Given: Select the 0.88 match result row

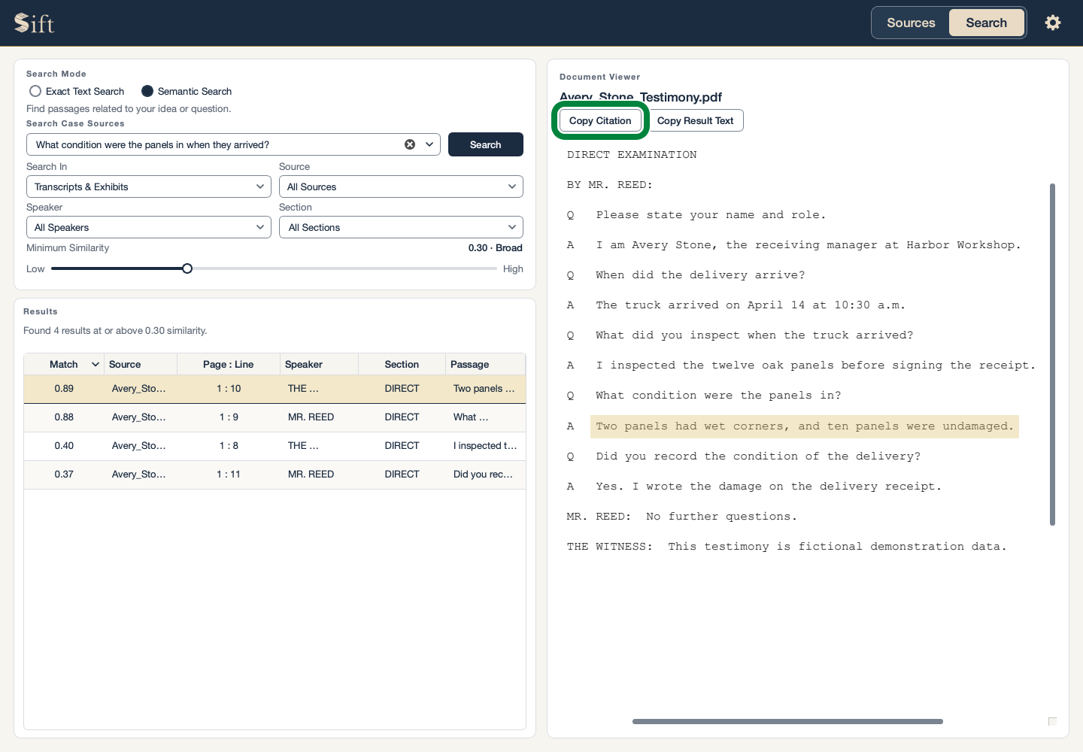Looking at the screenshot, I should click(x=275, y=417).
